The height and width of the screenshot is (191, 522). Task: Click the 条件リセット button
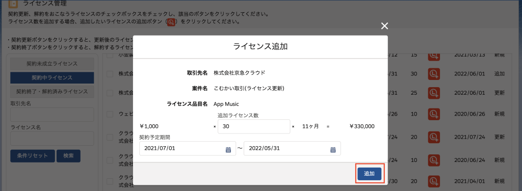coord(32,156)
